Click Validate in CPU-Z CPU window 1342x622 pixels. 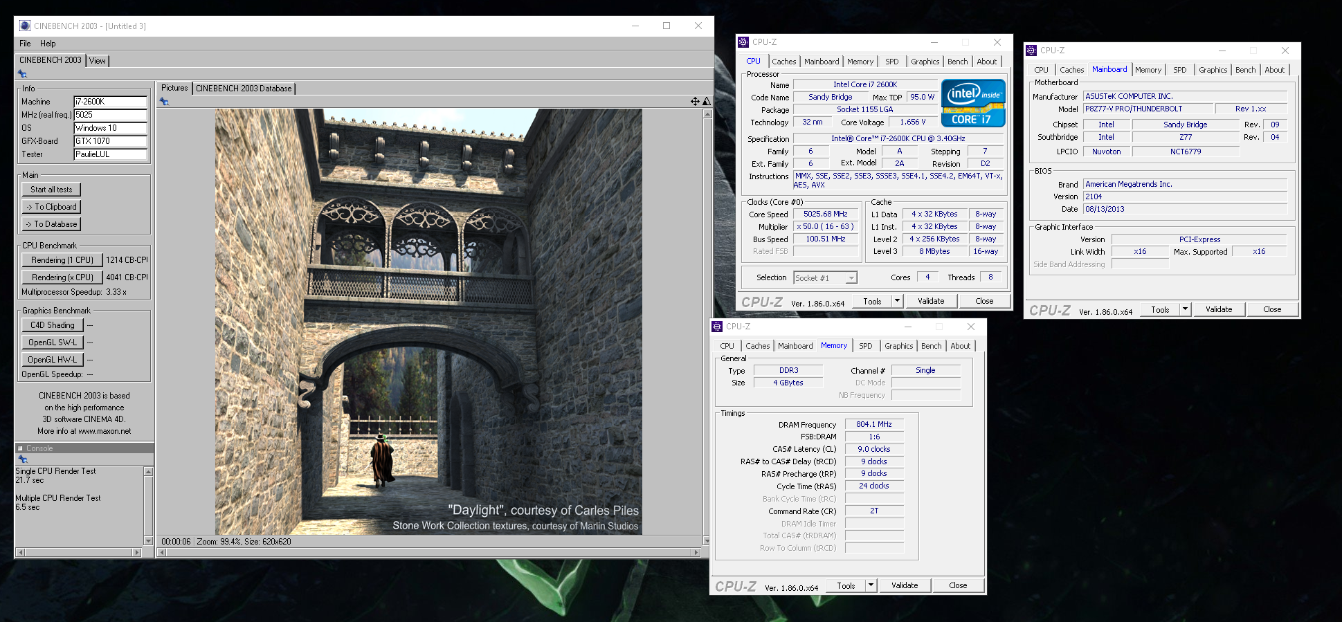[931, 301]
